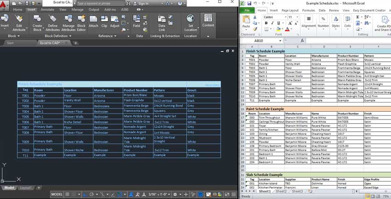Switch to the Annotate ribbon tab

pos(47,9)
